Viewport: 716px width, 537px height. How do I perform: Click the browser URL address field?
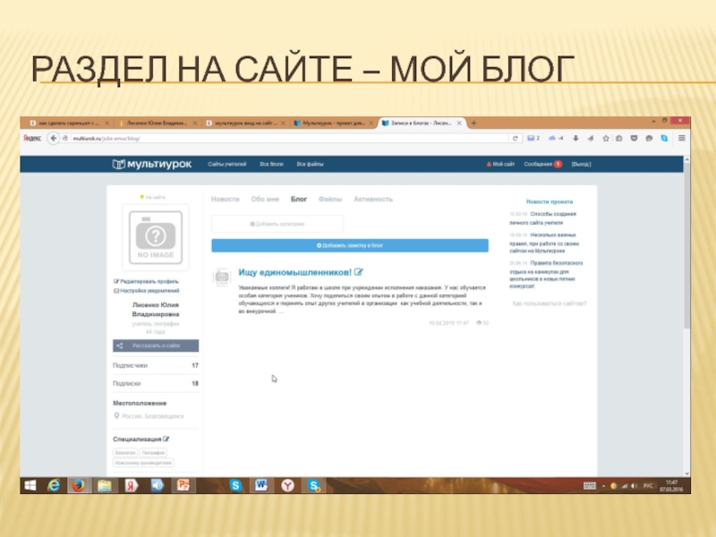click(286, 139)
